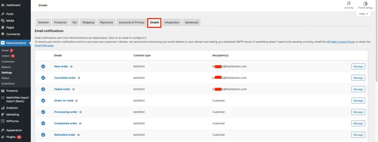Open Pages in the sidebar

15,27
